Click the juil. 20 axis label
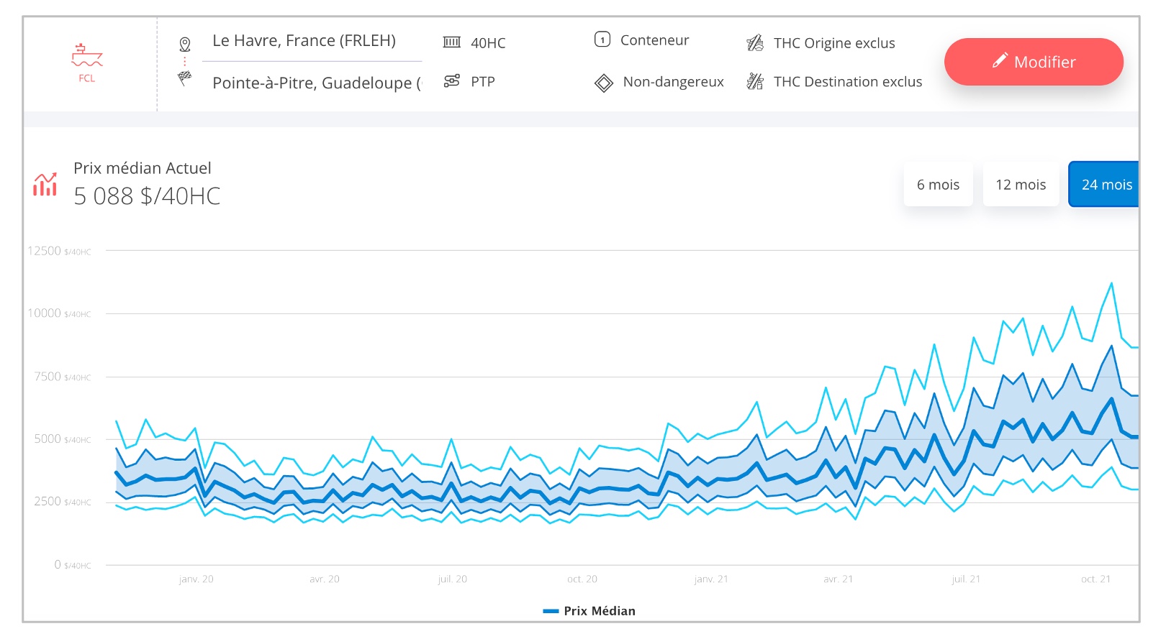 [453, 579]
